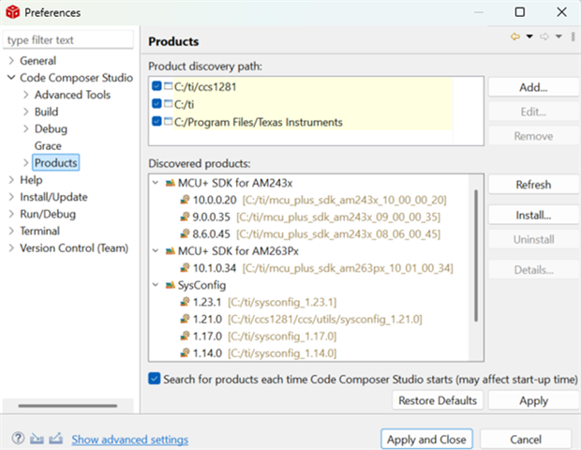Click the Discovered products vertical scrollbar
The width and height of the screenshot is (581, 450).
click(476, 256)
